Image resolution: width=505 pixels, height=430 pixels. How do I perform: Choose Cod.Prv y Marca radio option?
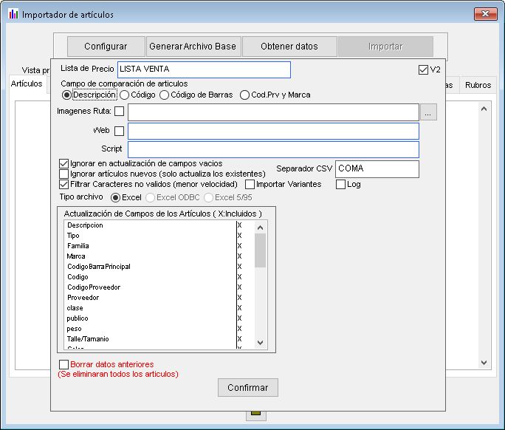pos(245,95)
